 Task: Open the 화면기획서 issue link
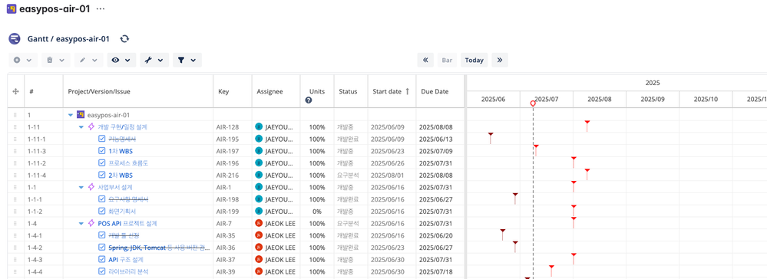tap(122, 211)
